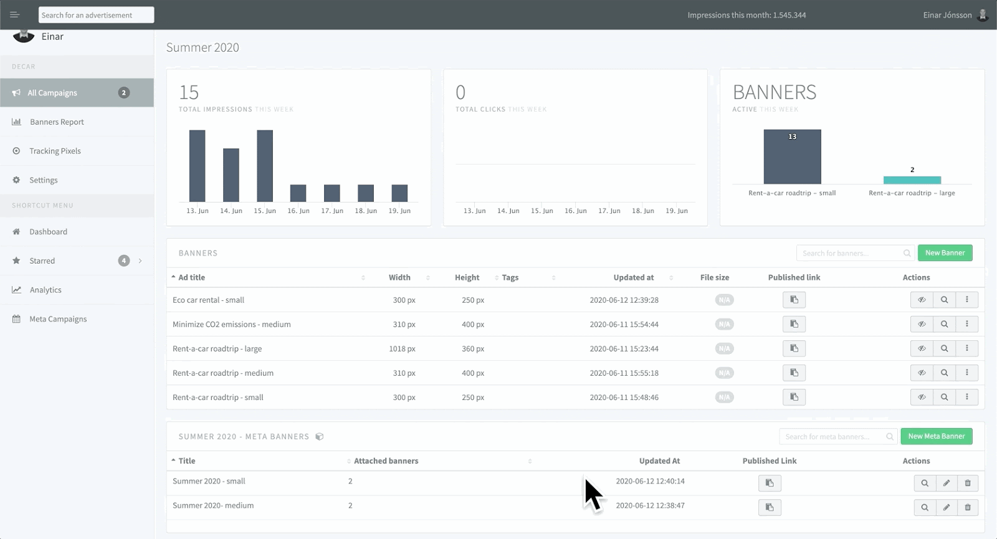Click the user avatar next to Einar Jónsson
This screenshot has height=539, width=997.
(x=983, y=15)
